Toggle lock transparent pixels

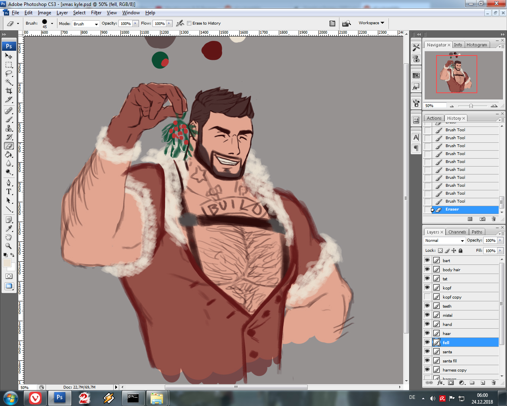[440, 251]
